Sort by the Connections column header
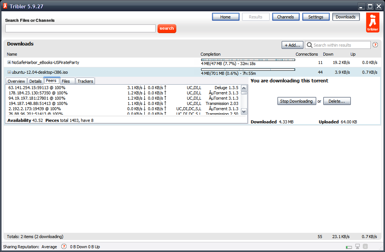The image size is (385, 252). pos(307,54)
